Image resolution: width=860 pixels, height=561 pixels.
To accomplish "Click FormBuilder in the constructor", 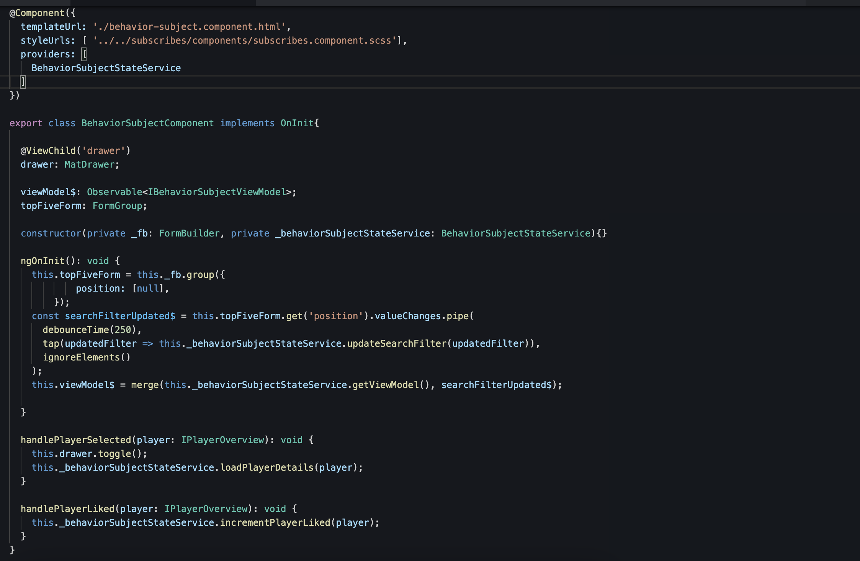I will (x=189, y=233).
